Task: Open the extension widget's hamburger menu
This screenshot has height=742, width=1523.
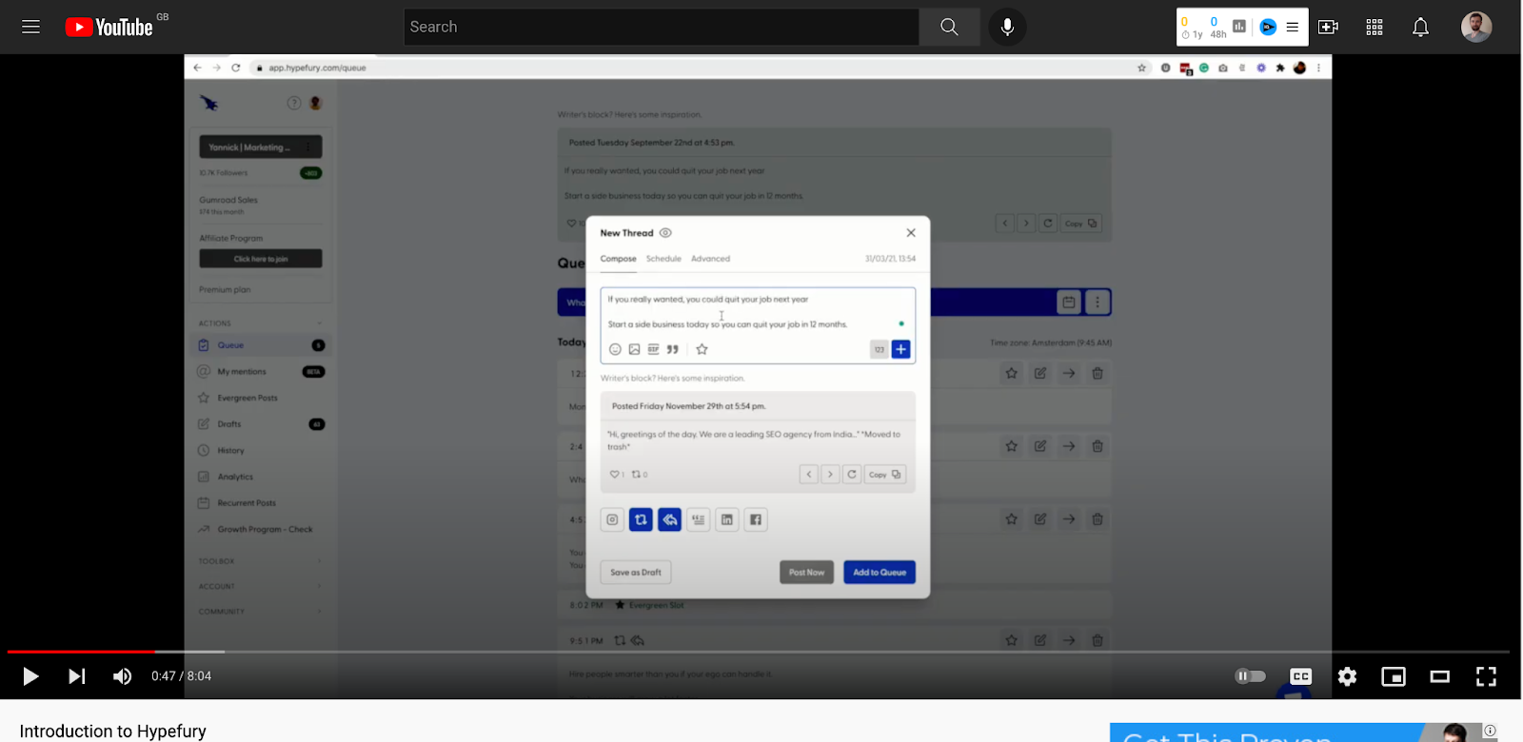Action: [1293, 27]
